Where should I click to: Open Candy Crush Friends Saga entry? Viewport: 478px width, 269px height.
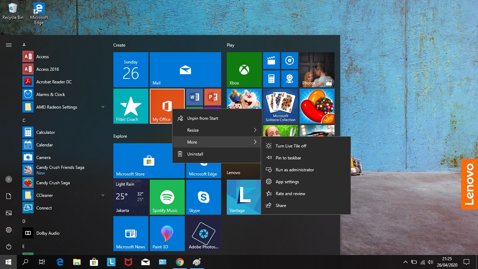[x=64, y=170]
